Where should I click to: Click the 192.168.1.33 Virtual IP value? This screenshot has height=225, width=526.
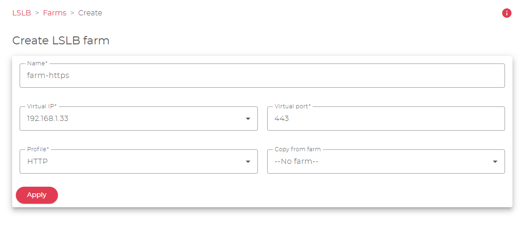(x=48, y=119)
